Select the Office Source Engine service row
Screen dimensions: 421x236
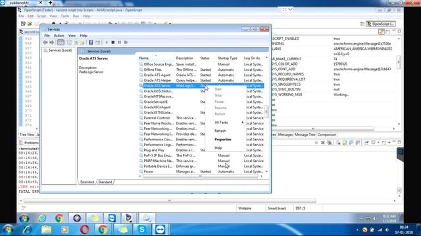pyautogui.click(x=201, y=64)
